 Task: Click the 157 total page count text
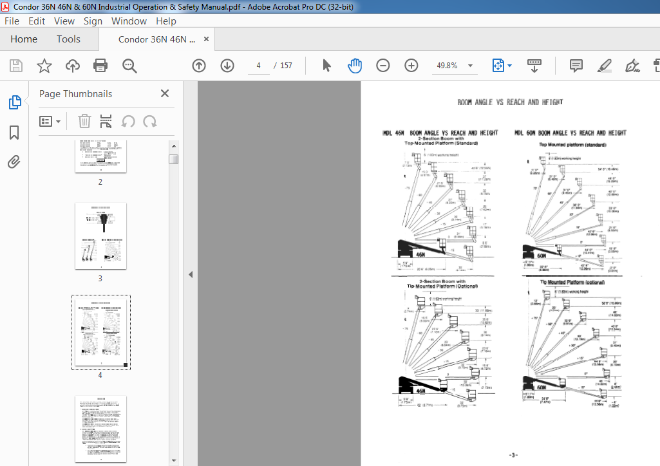pyautogui.click(x=287, y=66)
